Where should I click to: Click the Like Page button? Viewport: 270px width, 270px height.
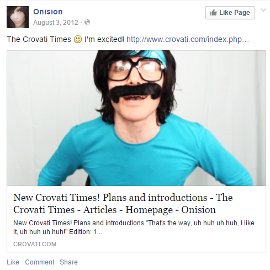click(230, 13)
